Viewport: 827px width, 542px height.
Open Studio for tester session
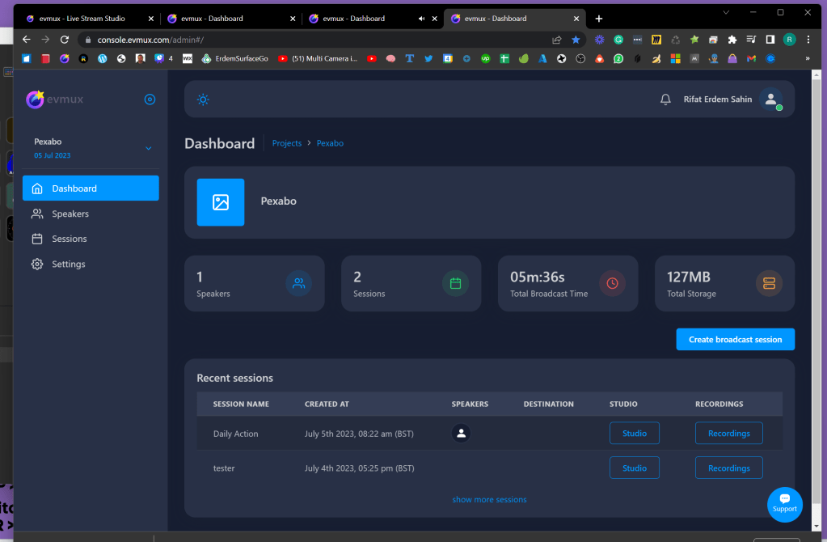pyautogui.click(x=635, y=468)
